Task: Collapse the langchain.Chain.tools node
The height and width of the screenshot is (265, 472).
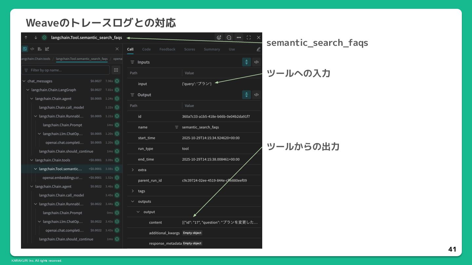Action: point(32,160)
